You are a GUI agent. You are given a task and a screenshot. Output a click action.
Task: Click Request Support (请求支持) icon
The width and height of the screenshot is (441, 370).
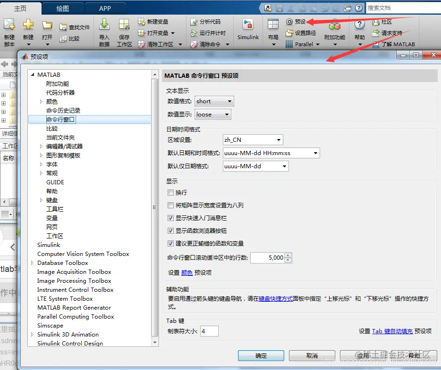click(376, 33)
